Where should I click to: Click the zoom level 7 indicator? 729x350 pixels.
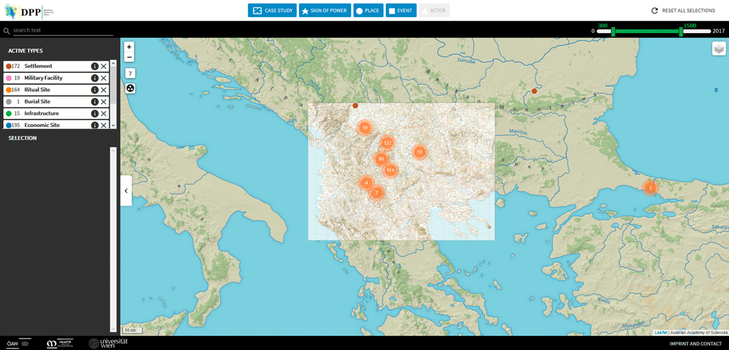click(130, 73)
